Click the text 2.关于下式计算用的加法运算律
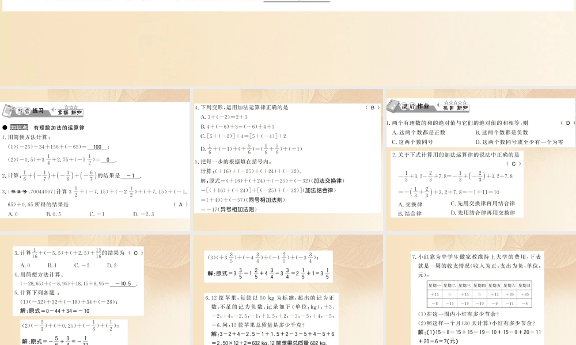Screen dimensions: 576x345 pyautogui.click(x=456, y=155)
